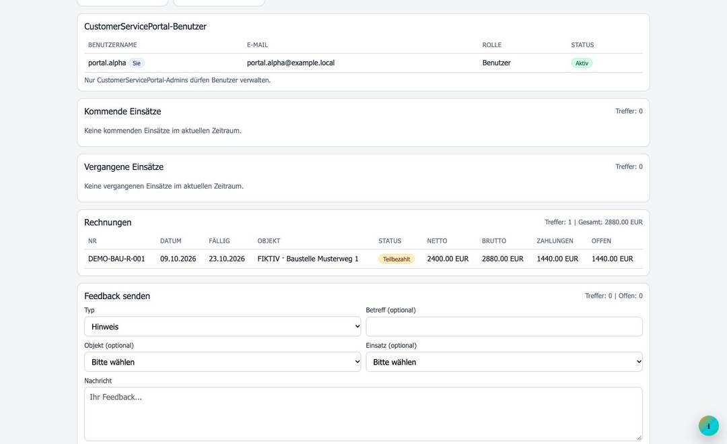Click the invoice date 09.10.2026
The width and height of the screenshot is (727, 444).
(x=178, y=259)
